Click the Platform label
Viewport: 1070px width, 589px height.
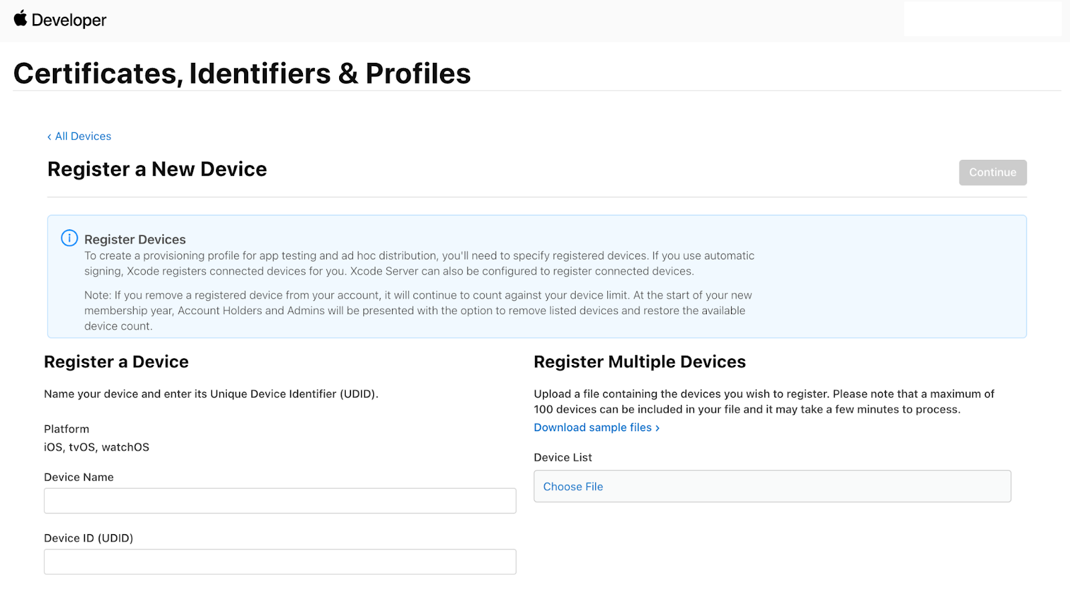click(67, 429)
